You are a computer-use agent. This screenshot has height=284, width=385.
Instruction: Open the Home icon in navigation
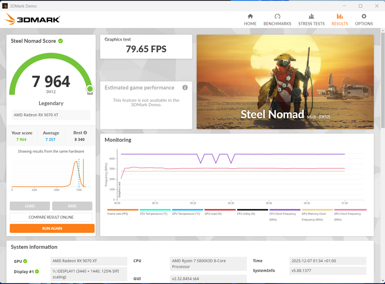point(250,16)
